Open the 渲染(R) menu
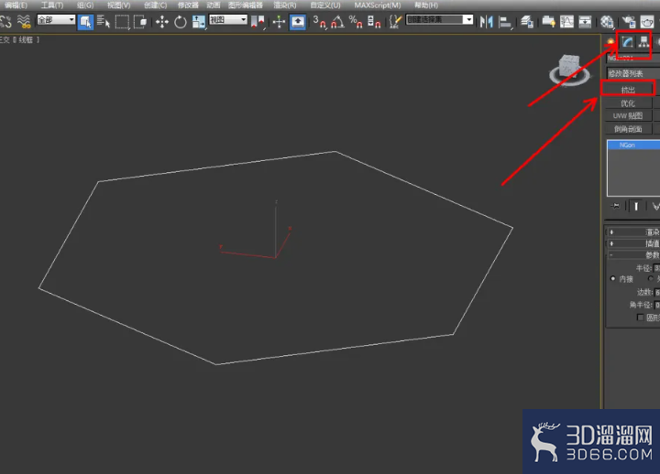 coord(285,5)
